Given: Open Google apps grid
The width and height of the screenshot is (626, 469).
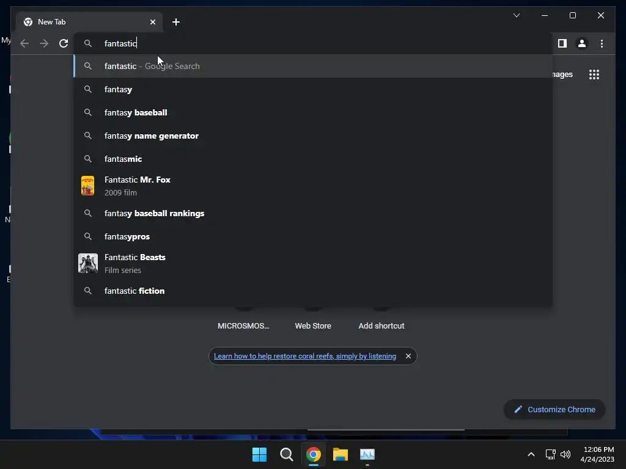Looking at the screenshot, I should (594, 75).
